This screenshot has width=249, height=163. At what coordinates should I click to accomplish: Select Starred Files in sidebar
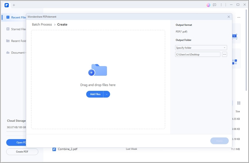pyautogui.click(x=16, y=29)
